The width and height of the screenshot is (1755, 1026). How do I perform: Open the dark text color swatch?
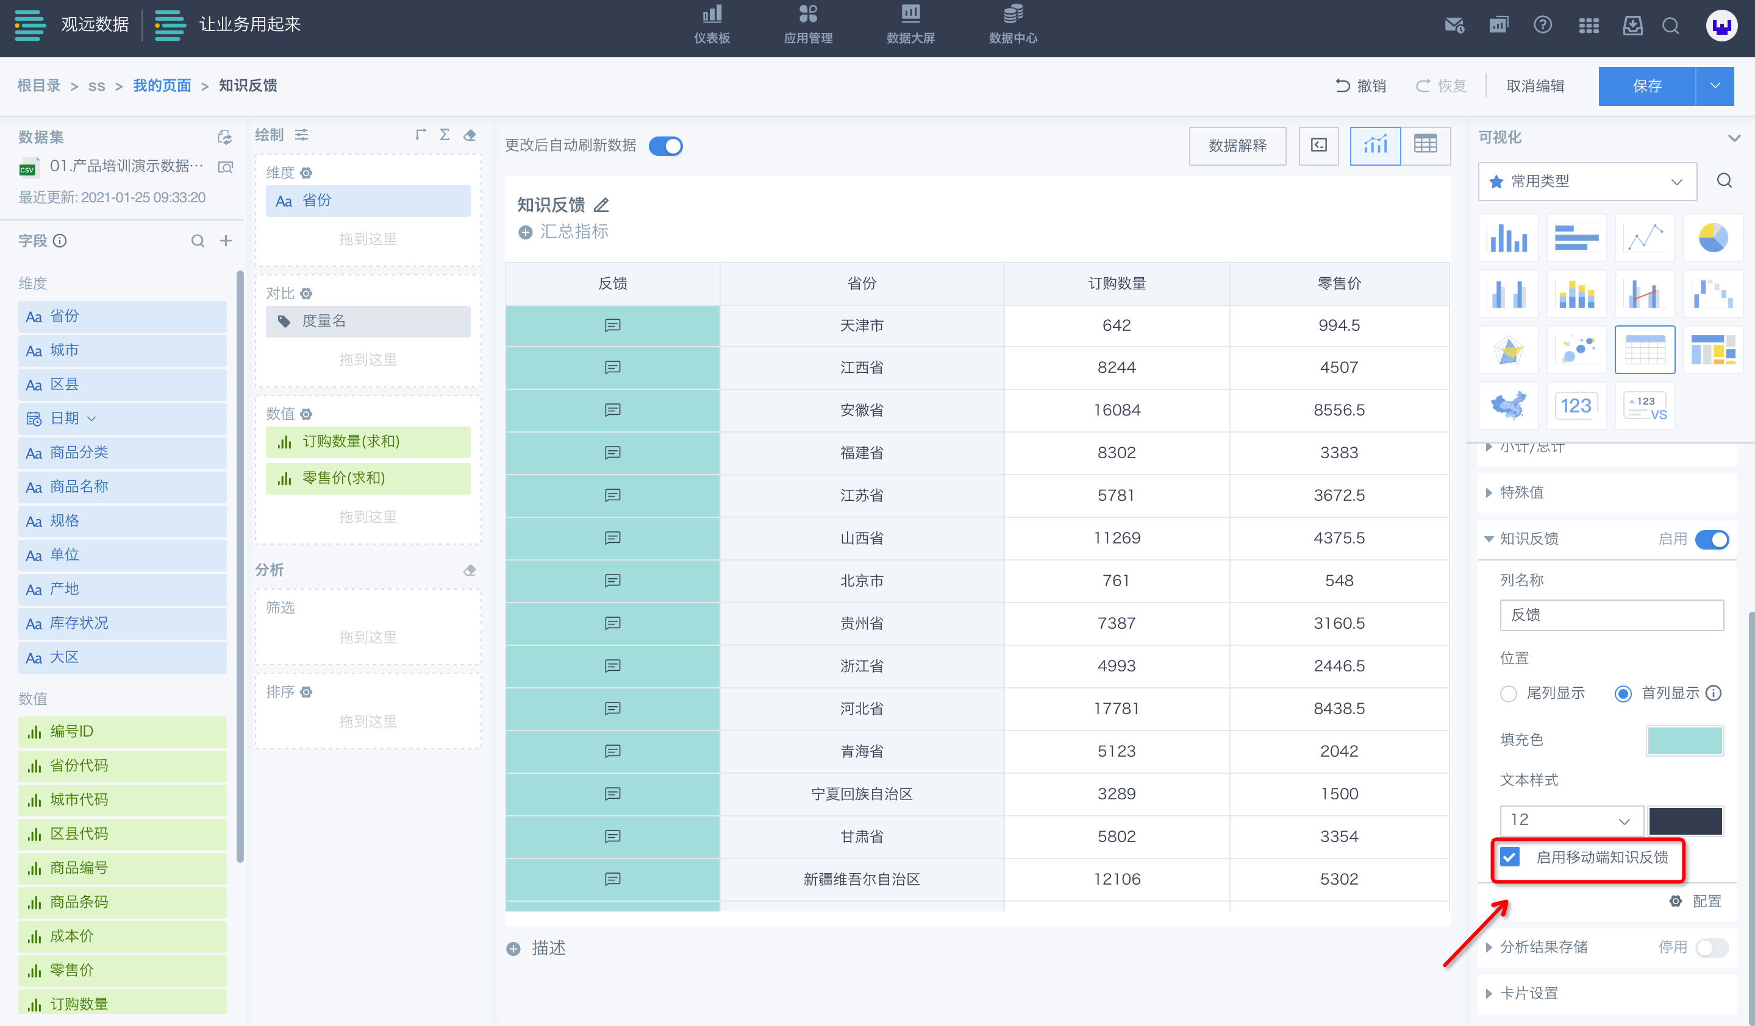tap(1685, 821)
